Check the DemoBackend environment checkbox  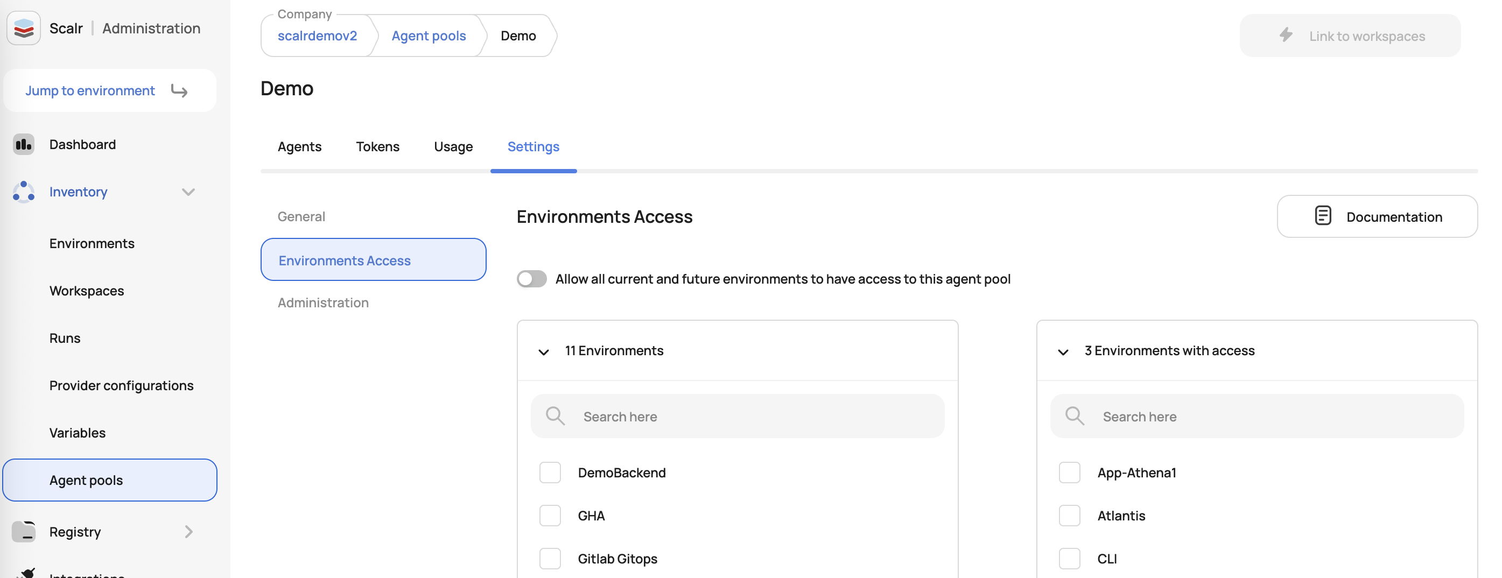pos(550,473)
